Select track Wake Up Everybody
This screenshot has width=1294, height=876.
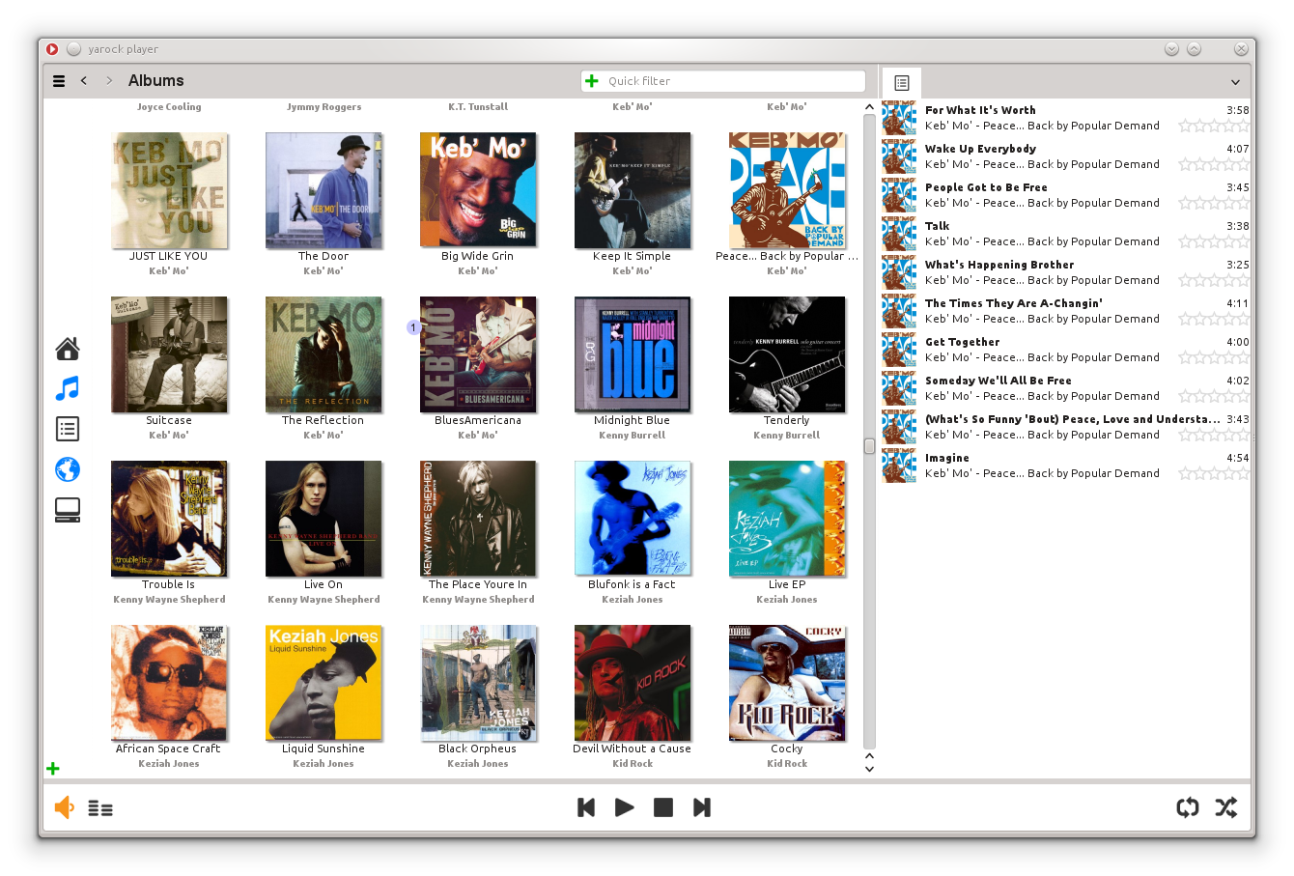1065,156
